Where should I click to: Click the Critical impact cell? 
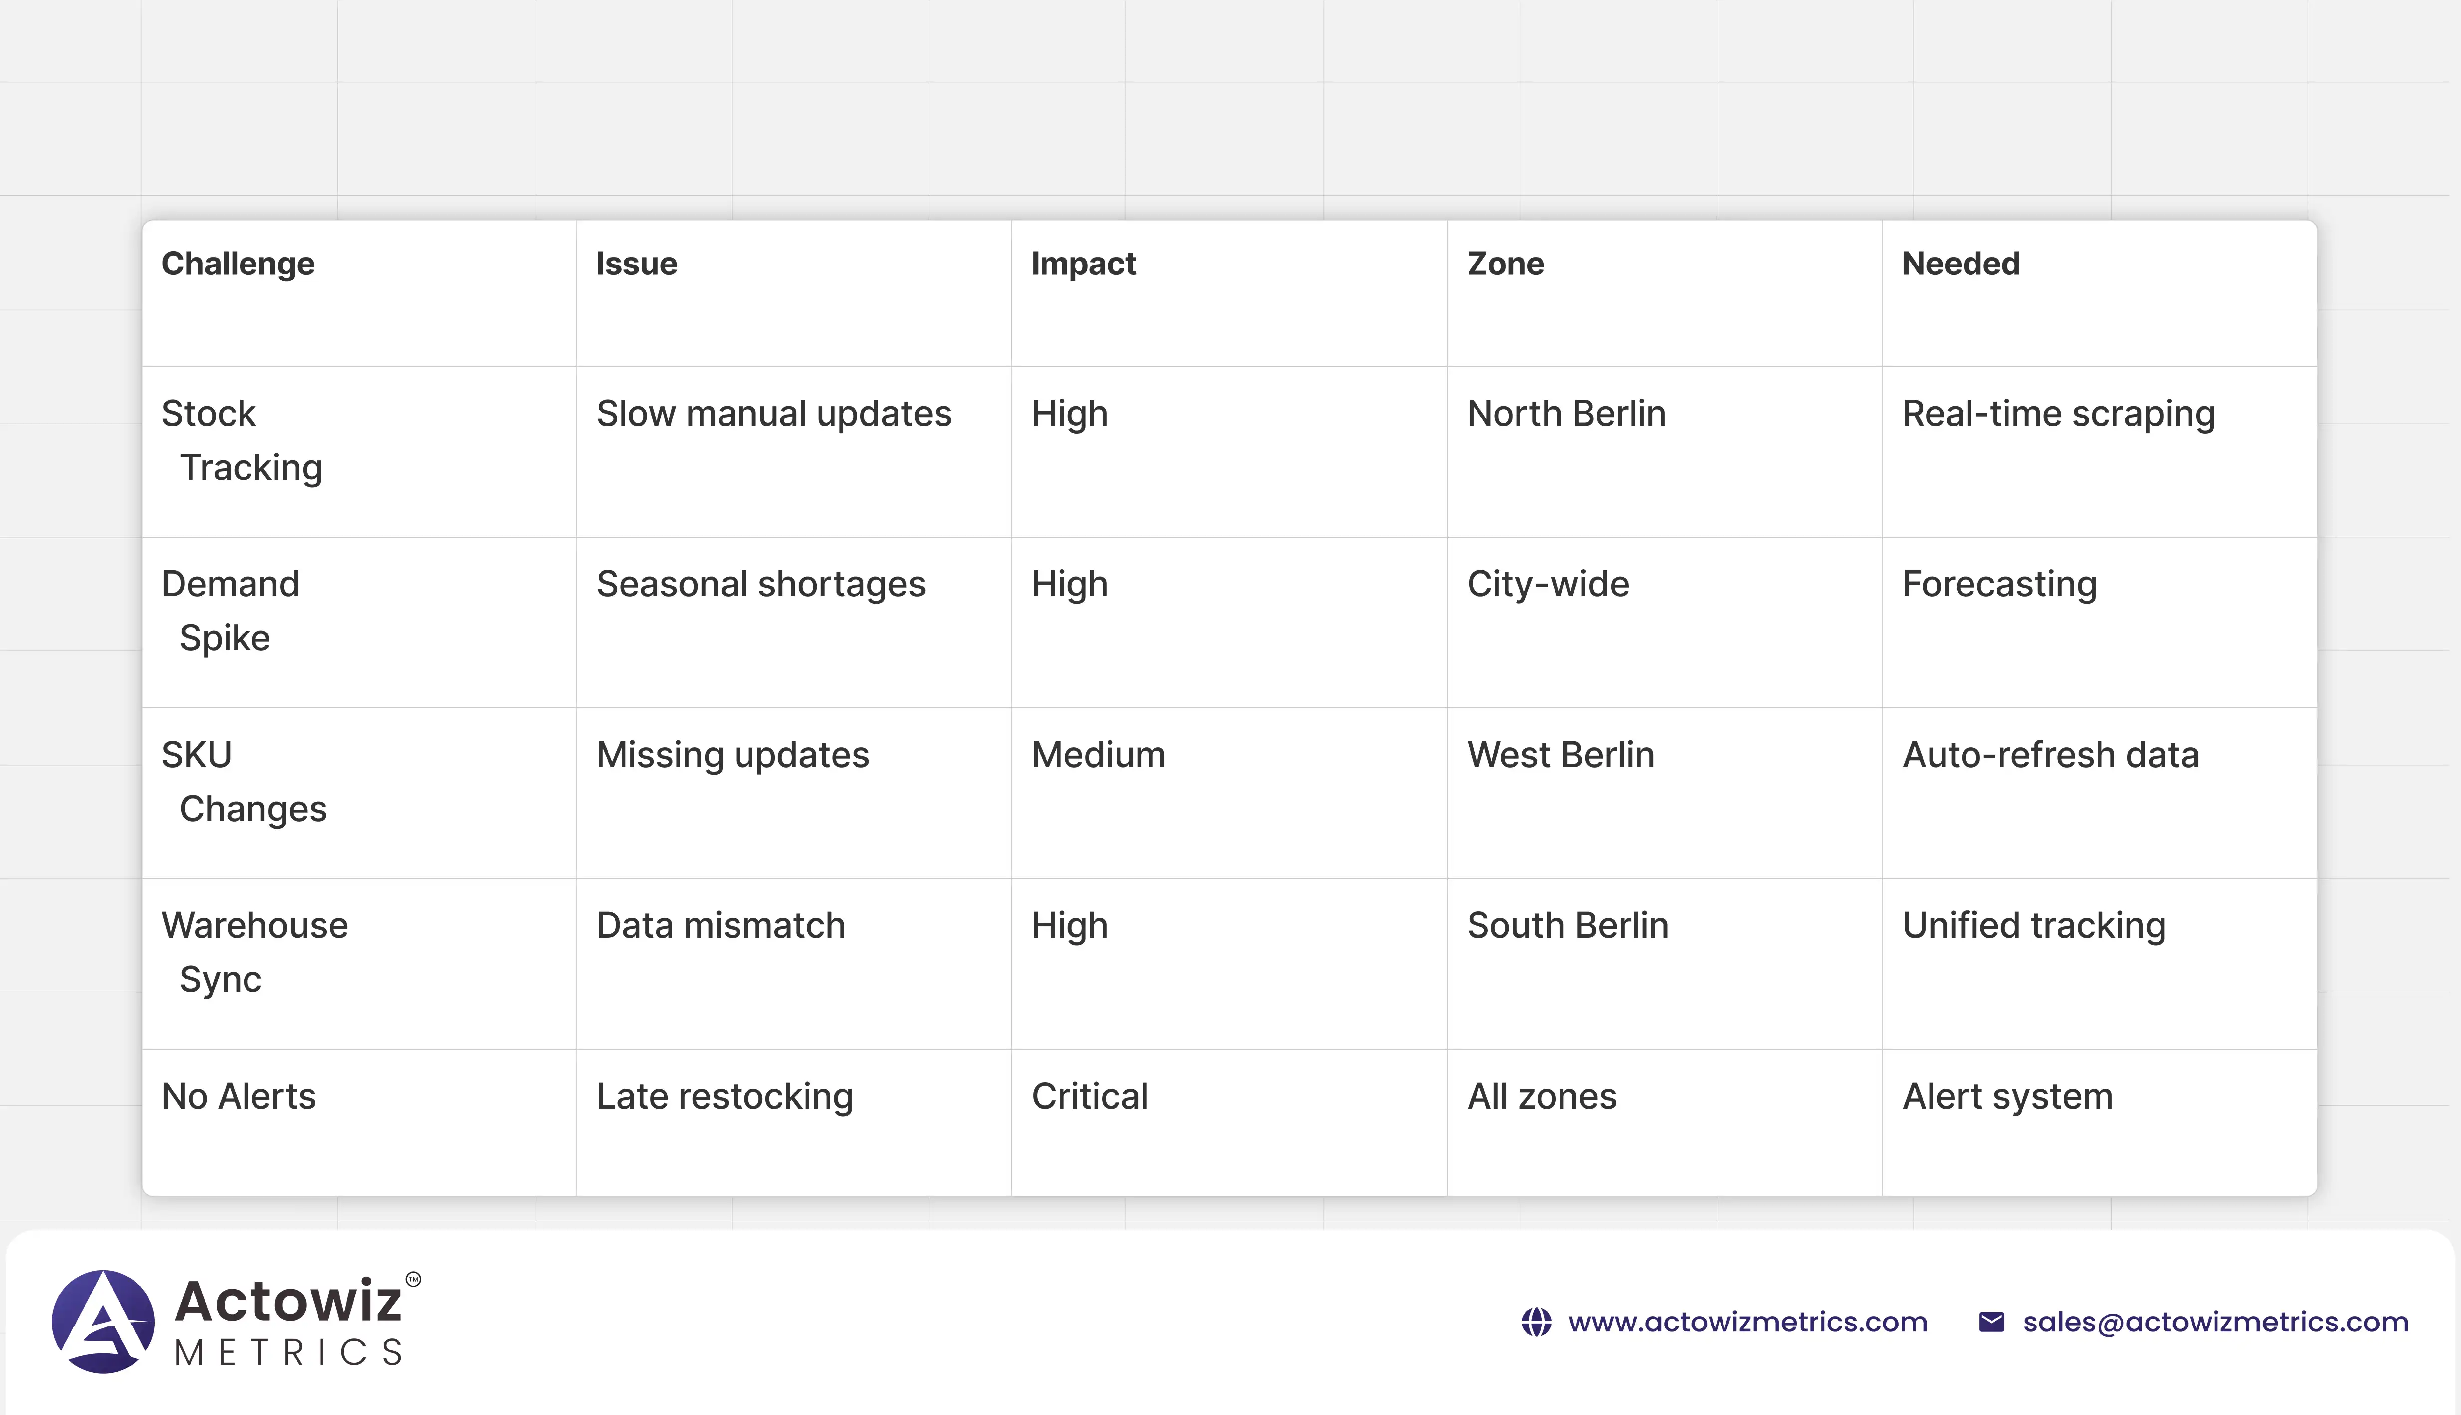(x=1089, y=1096)
